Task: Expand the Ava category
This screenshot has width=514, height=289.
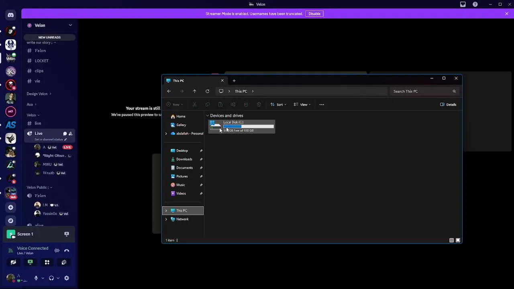Action: tap(31, 104)
